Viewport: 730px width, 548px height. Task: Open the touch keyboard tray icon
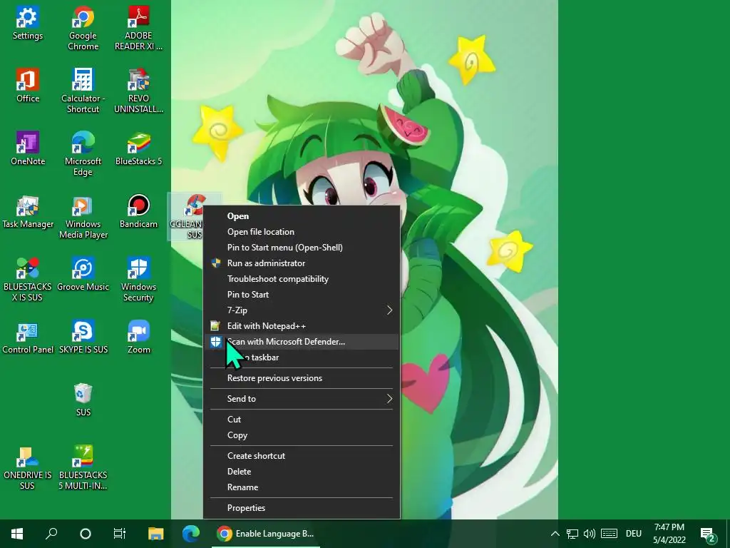[609, 534]
